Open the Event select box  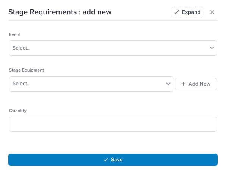(x=113, y=48)
